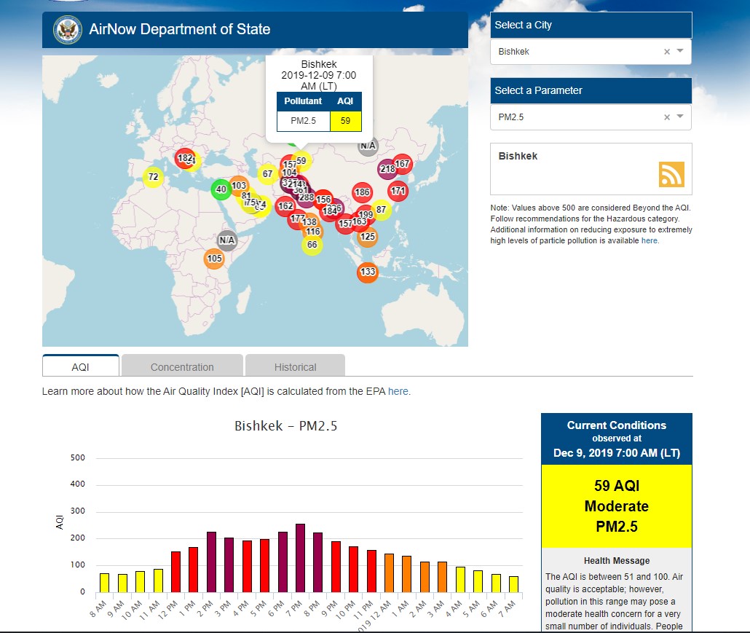
Task: Click the Department of State seal logo
Action: tap(68, 30)
